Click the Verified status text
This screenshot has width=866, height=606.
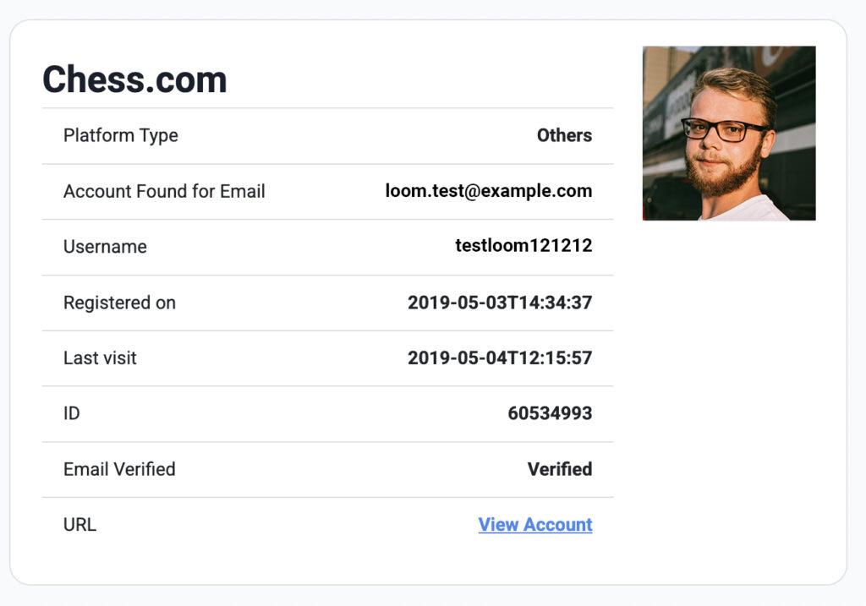coord(560,469)
